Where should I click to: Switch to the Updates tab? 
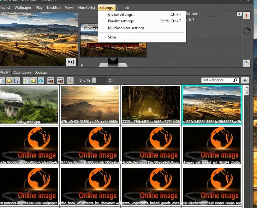(x=41, y=72)
